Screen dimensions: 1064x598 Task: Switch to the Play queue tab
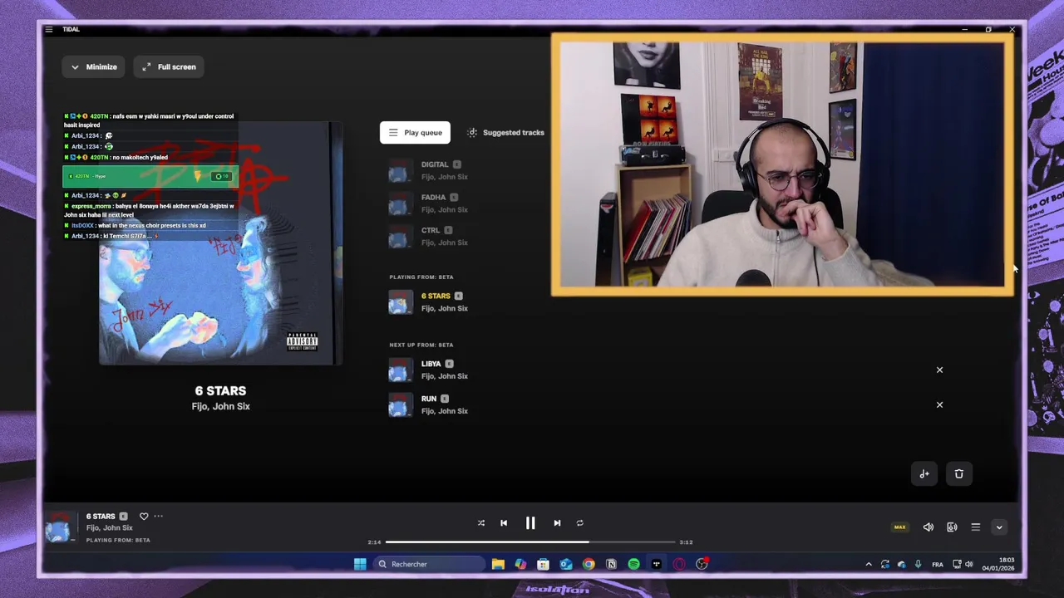(x=415, y=133)
